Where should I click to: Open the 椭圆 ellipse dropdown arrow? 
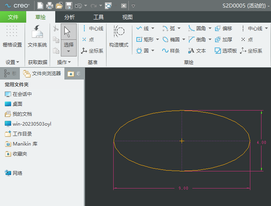pyautogui.click(x=183, y=39)
